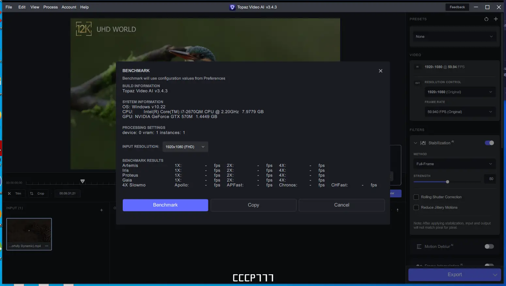The width and height of the screenshot is (506, 286).
Task: Start the Benchmark run
Action: pyautogui.click(x=166, y=205)
